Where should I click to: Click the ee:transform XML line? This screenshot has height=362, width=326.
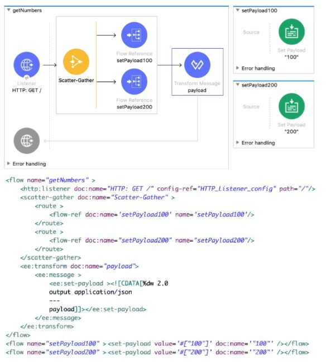(79, 266)
